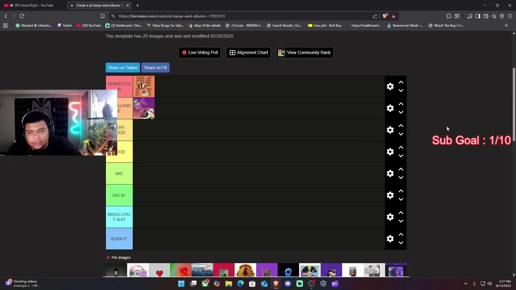Click the blue BURN IT tier label
This screenshot has width=516, height=290.
[119, 239]
